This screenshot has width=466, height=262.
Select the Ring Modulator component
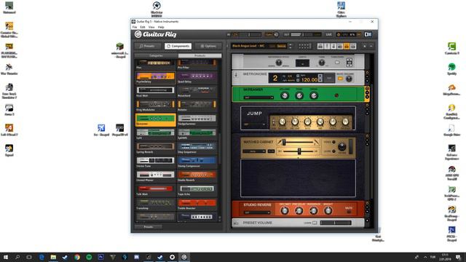click(x=155, y=106)
